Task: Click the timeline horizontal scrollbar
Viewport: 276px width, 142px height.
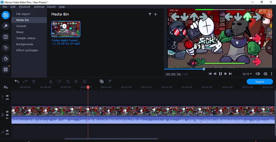Action: click(111, 139)
